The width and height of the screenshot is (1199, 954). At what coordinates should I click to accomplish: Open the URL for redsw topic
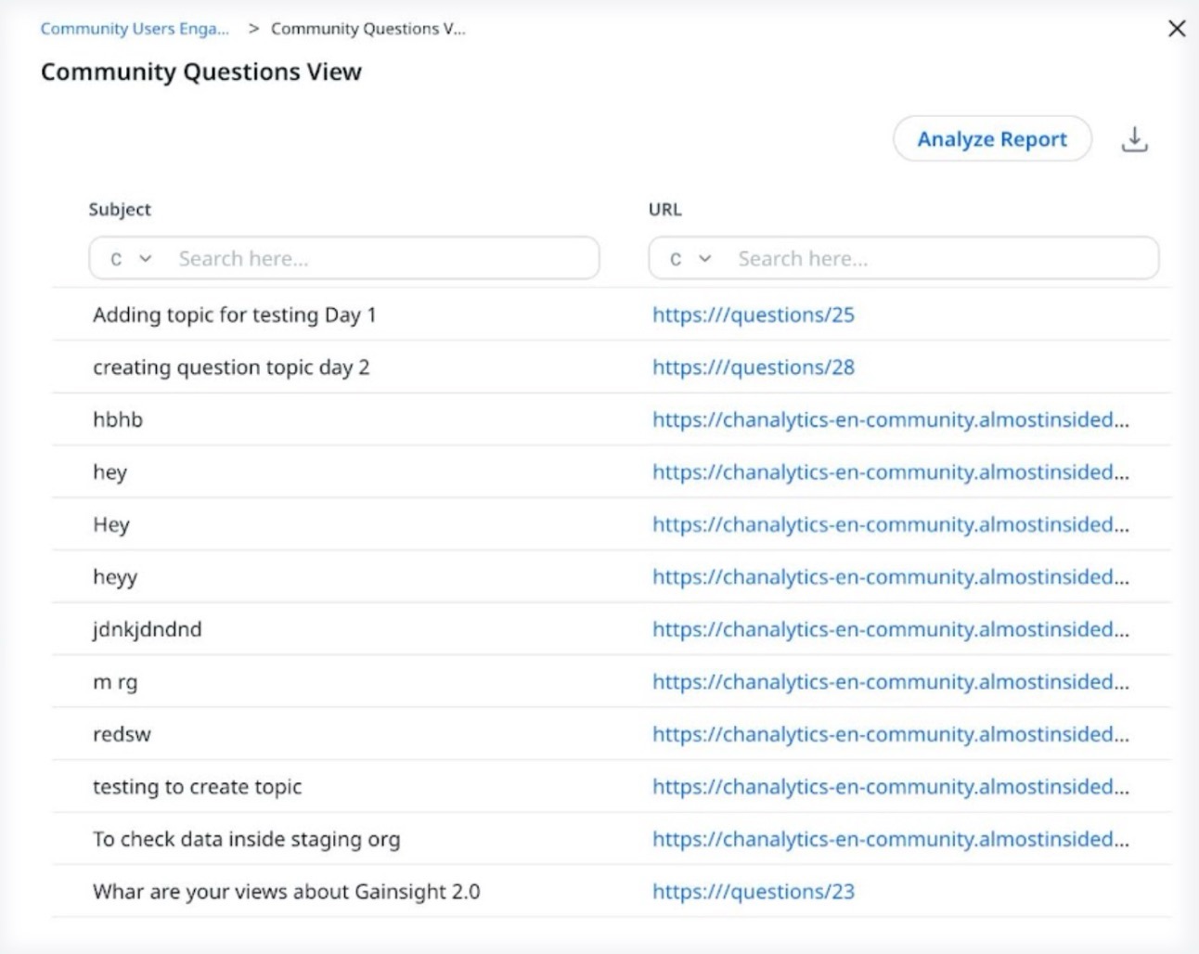pos(891,733)
